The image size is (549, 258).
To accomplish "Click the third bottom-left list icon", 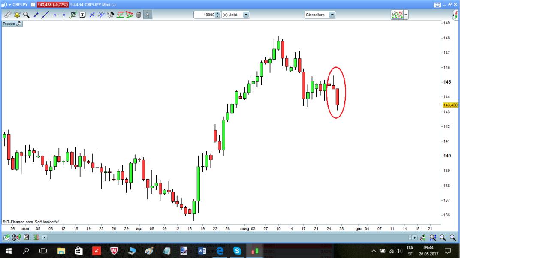I will pyautogui.click(x=27, y=237).
